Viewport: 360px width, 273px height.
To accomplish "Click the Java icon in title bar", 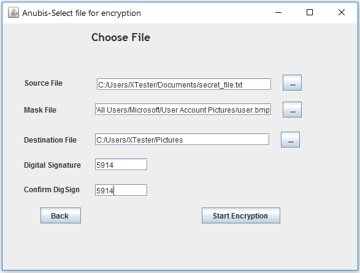I will tap(13, 13).
